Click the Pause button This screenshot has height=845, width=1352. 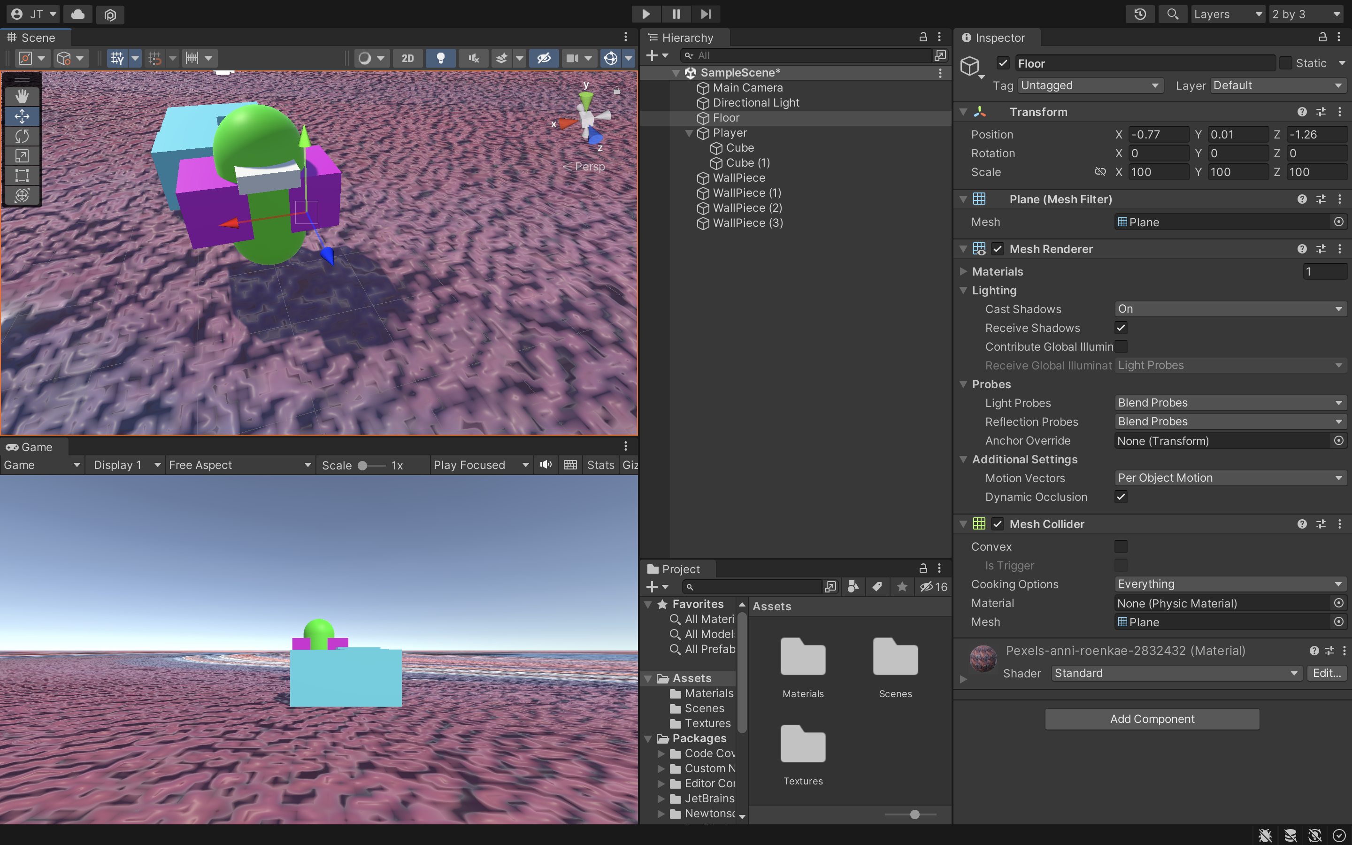tap(676, 14)
